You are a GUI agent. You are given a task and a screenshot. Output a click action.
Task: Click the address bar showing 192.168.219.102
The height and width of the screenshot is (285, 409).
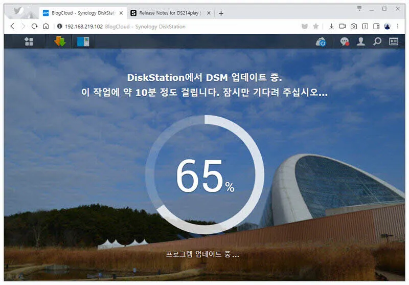153,26
